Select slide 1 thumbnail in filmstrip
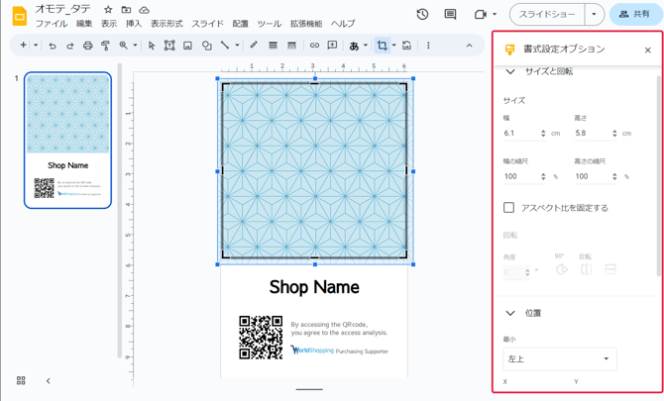Screen dimensions: 664x401 [x=67, y=140]
